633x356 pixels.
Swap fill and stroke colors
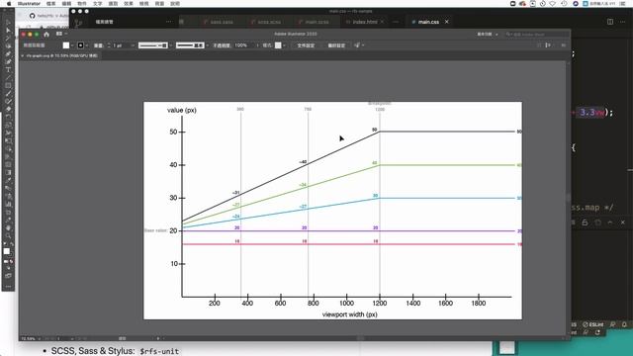click(11, 244)
